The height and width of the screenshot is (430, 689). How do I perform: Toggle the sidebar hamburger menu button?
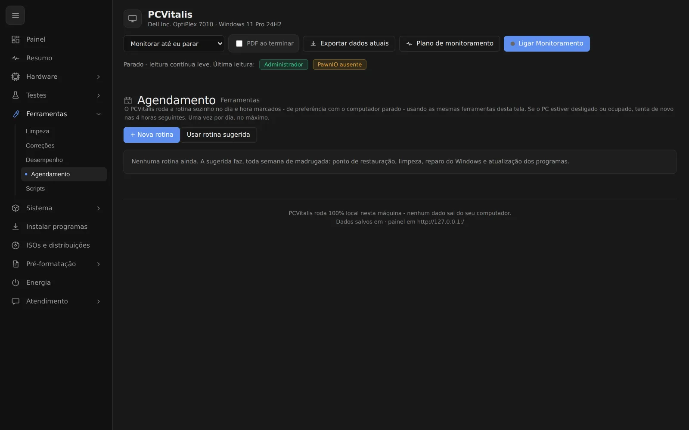[16, 15]
